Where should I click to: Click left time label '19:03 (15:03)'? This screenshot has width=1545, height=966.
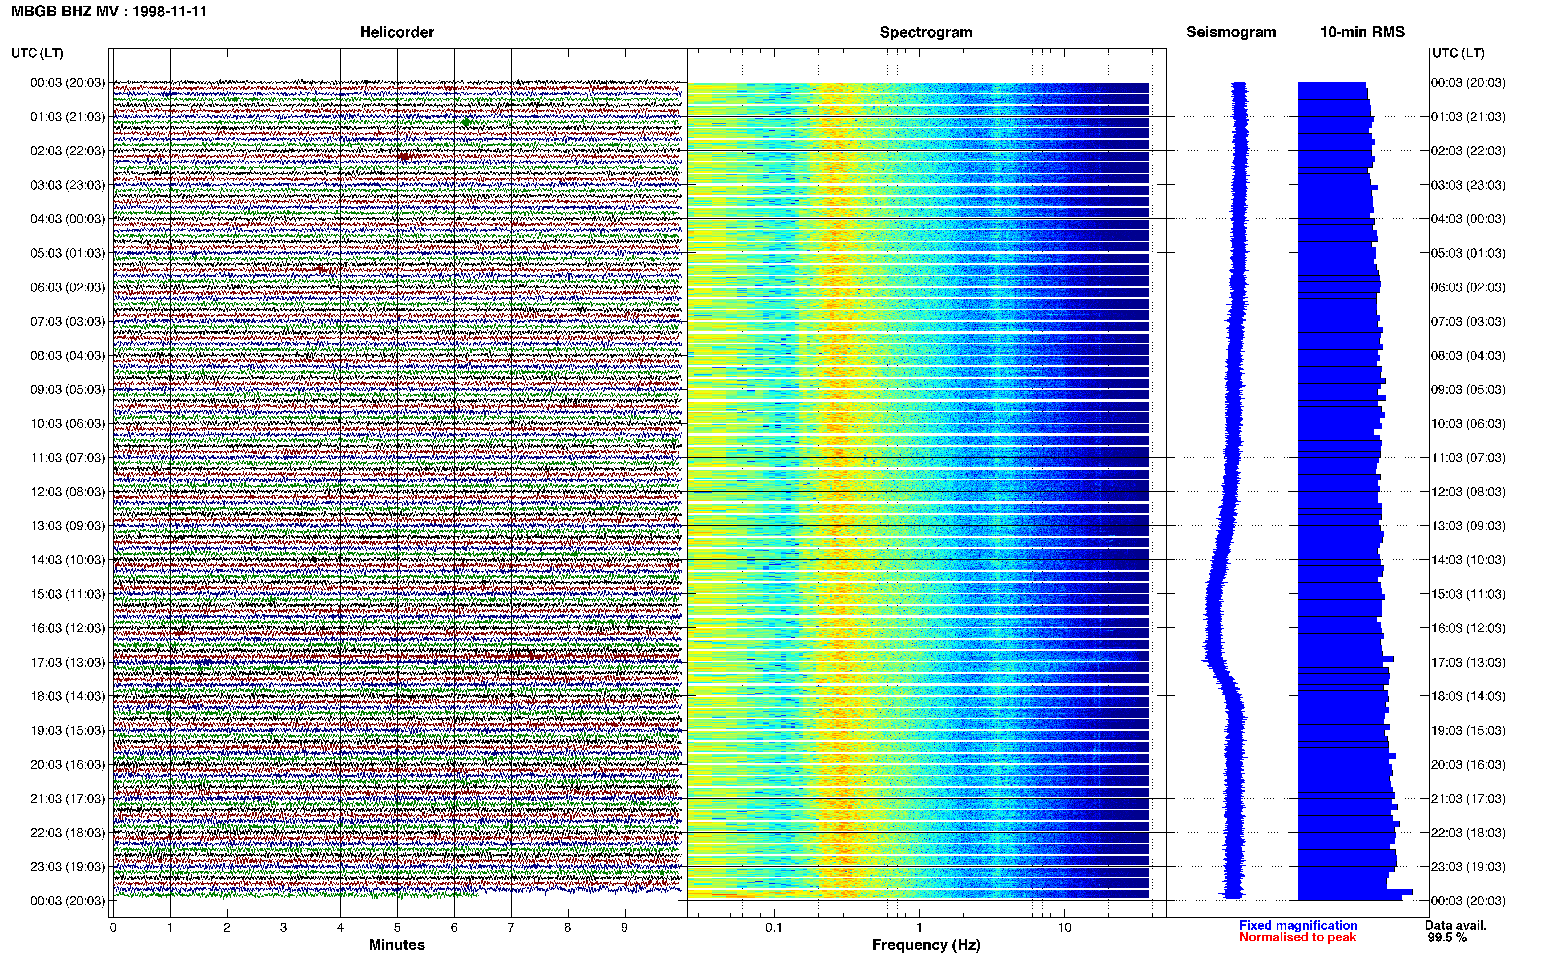[x=67, y=730]
